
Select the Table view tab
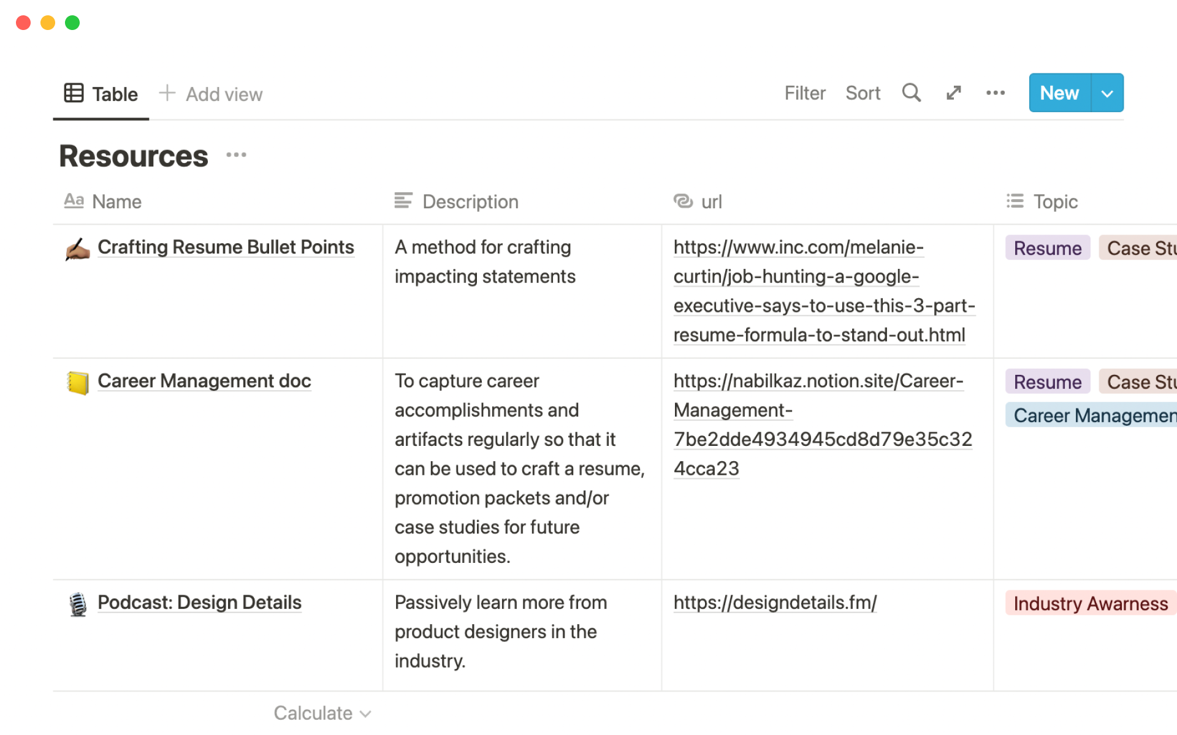(102, 94)
